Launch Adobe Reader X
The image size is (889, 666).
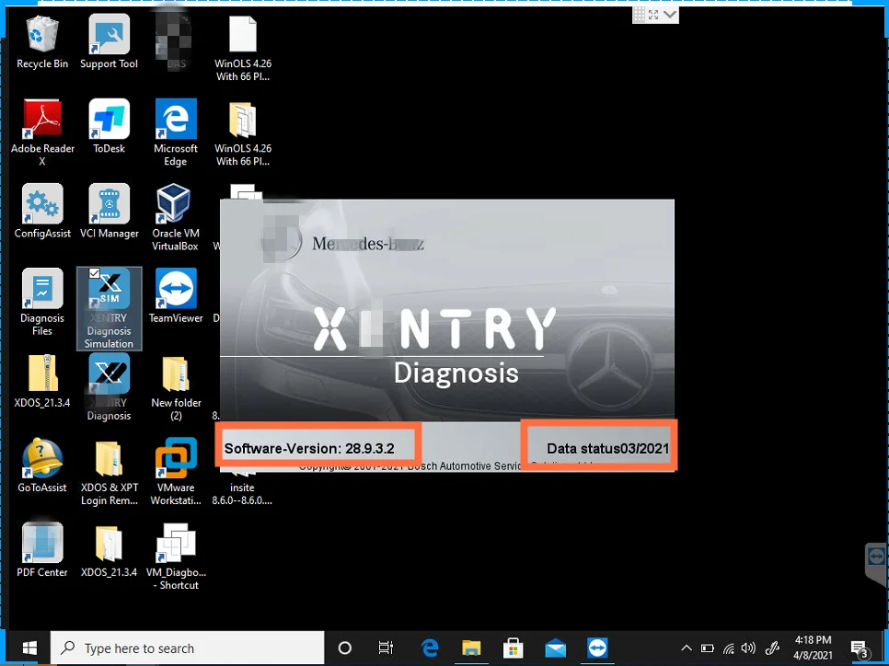click(42, 132)
